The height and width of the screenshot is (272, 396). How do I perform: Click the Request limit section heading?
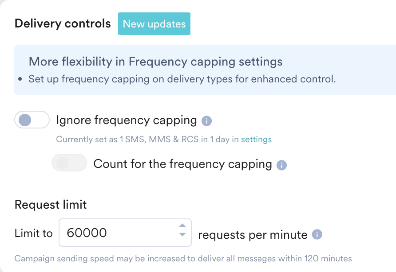pyautogui.click(x=51, y=205)
